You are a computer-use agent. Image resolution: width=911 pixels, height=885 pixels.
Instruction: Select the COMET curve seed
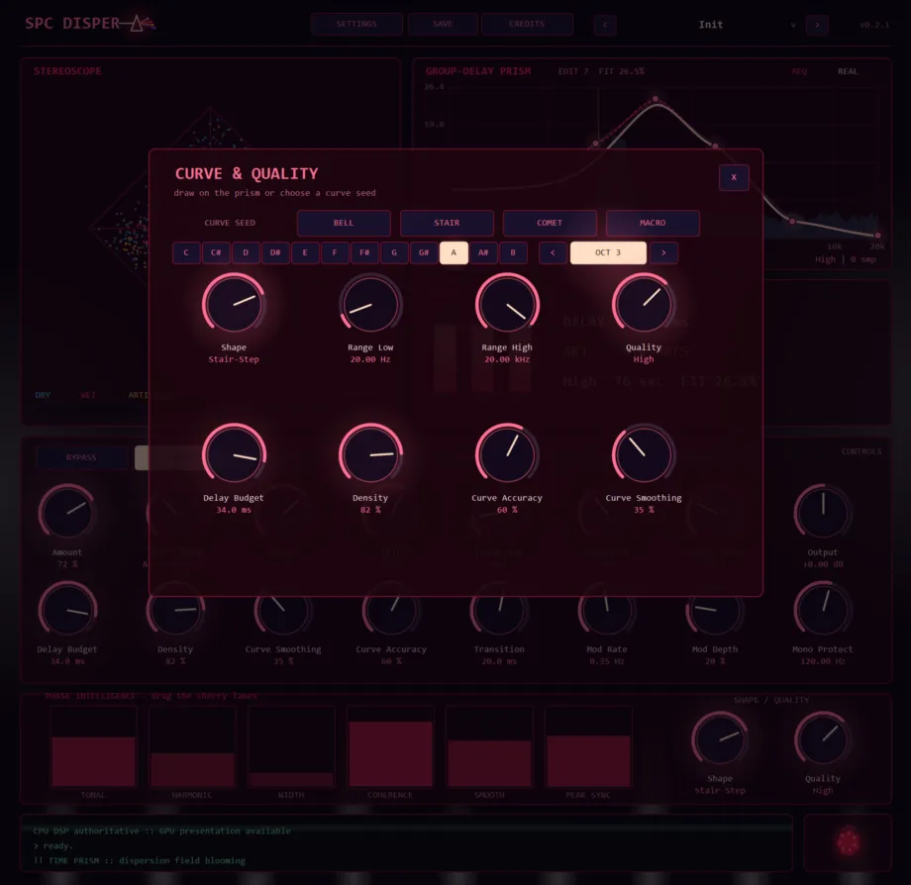coord(549,223)
